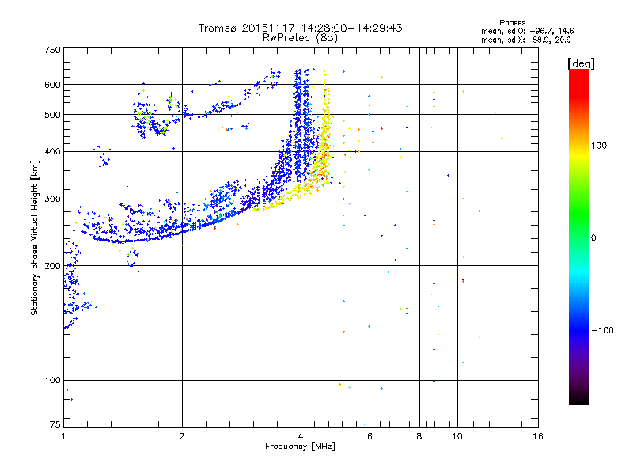Click the frequency axis '1' tick label
This screenshot has width=633, height=475.
pyautogui.click(x=63, y=436)
